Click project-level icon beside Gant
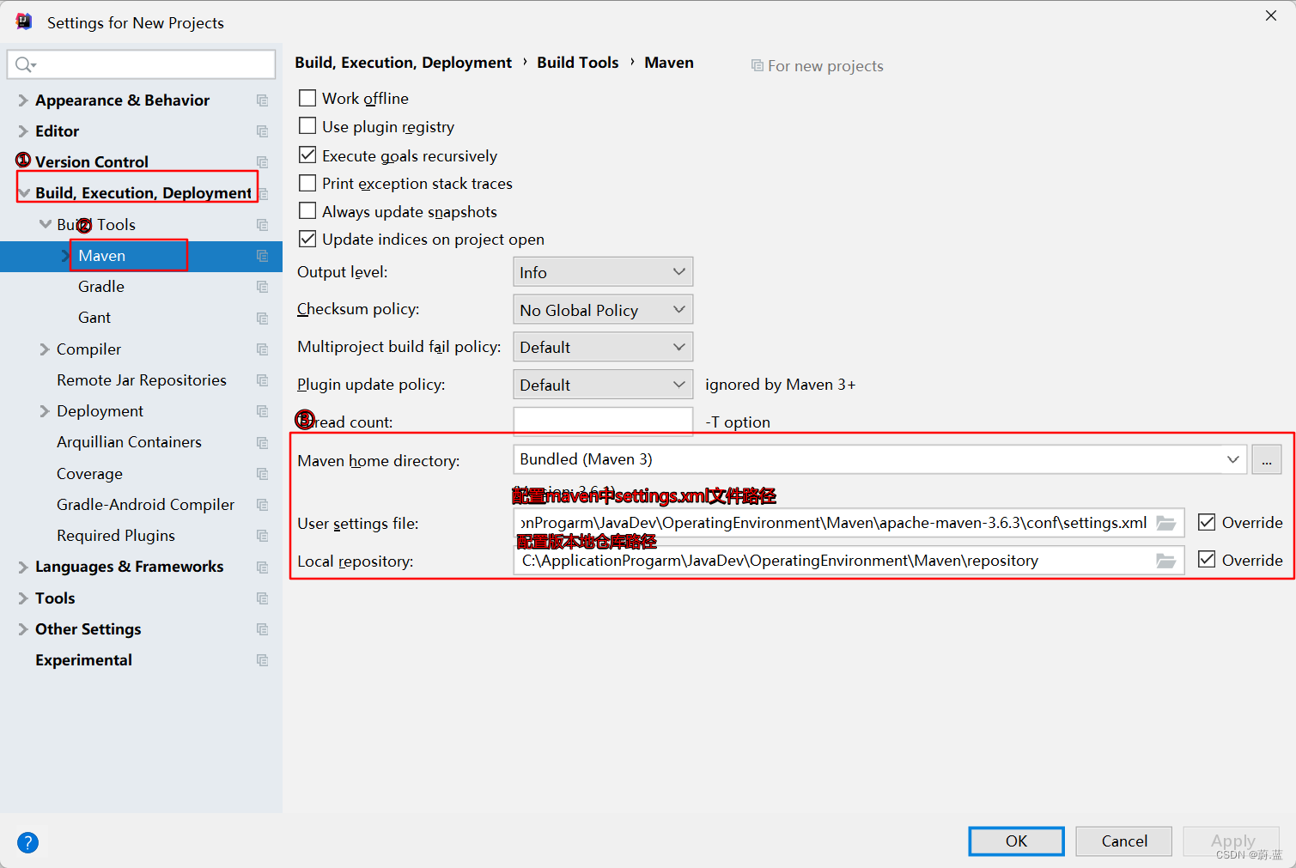This screenshot has width=1296, height=868. [x=263, y=318]
